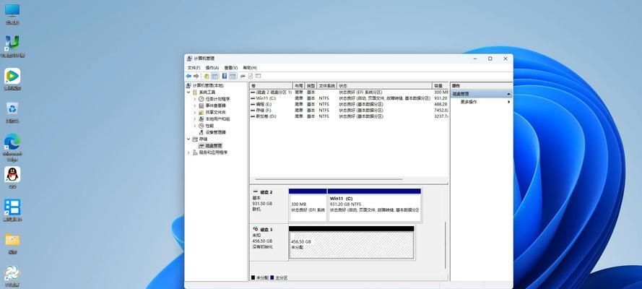Click the 磁盘 3 uninitialized disk label

pyautogui.click(x=269, y=243)
